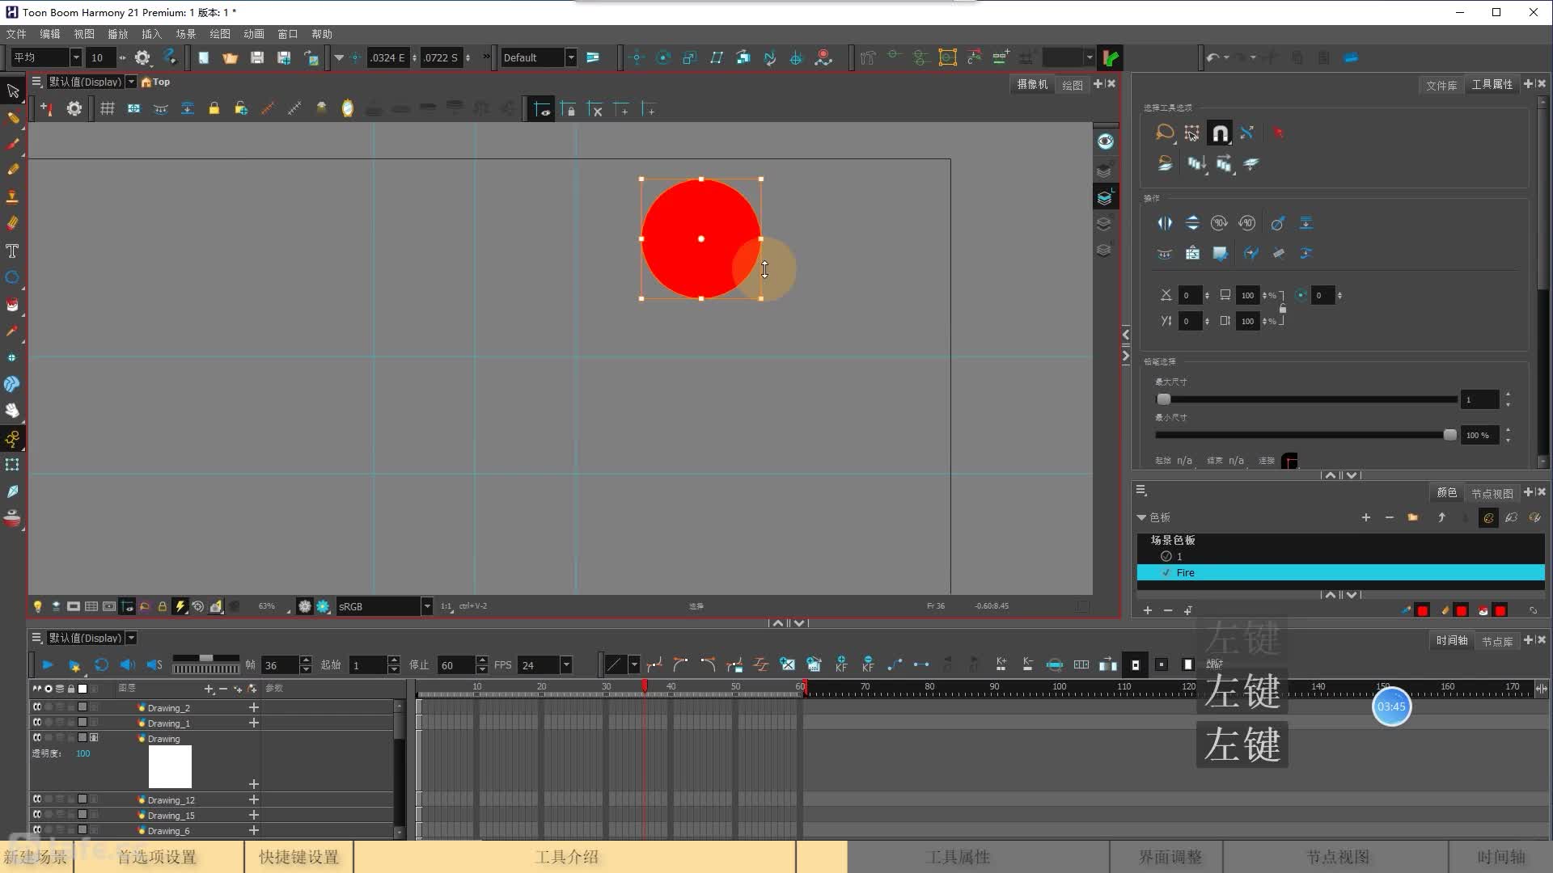Click the render view eye icon
Image resolution: width=1553 pixels, height=873 pixels.
1106,141
